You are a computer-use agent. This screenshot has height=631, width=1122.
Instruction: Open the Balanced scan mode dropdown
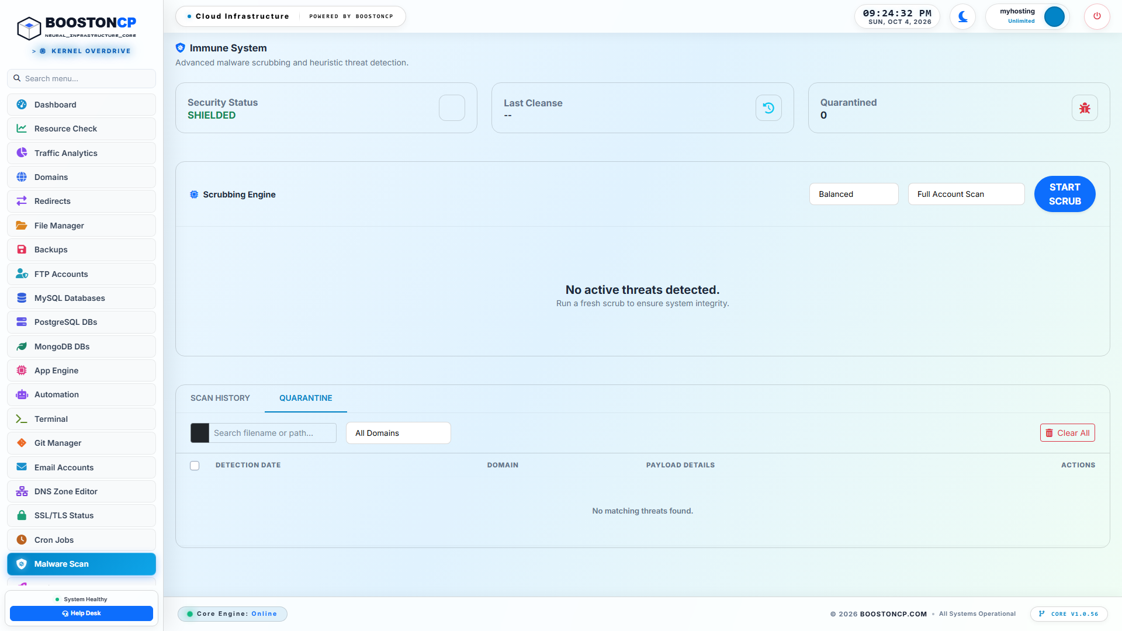pos(854,194)
